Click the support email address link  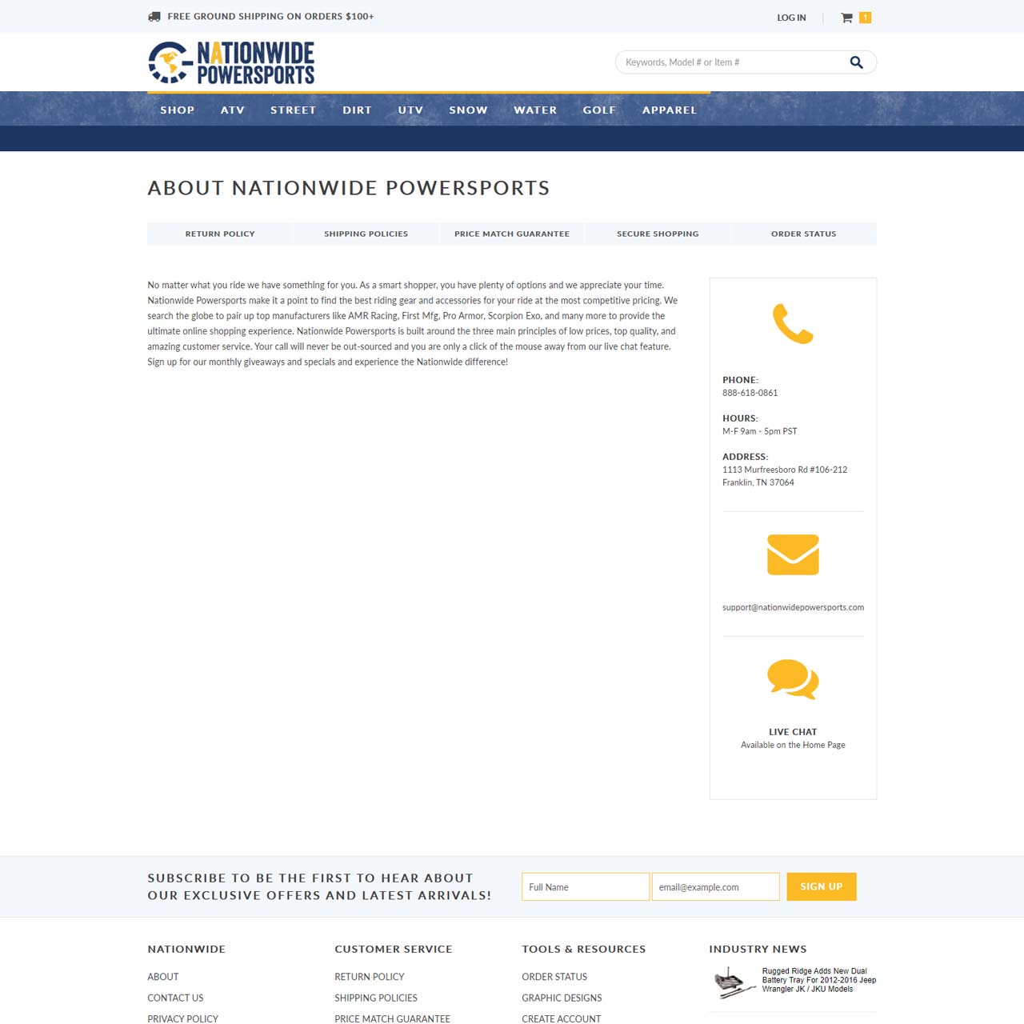coord(793,607)
